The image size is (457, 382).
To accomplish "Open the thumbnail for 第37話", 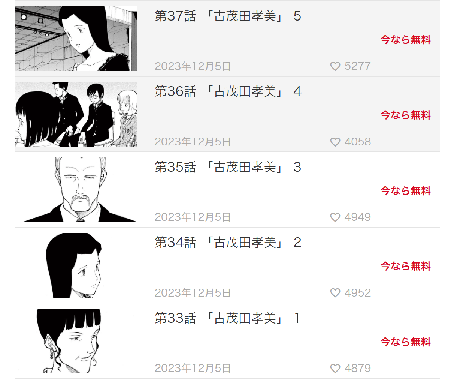I will coord(76,39).
